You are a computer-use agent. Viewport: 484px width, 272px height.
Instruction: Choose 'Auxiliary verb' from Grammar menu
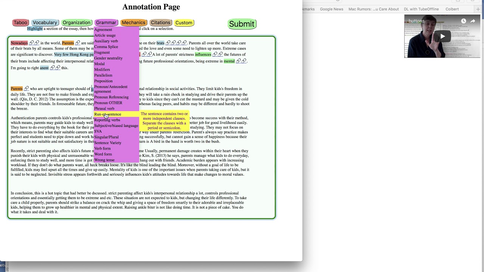click(x=116, y=41)
